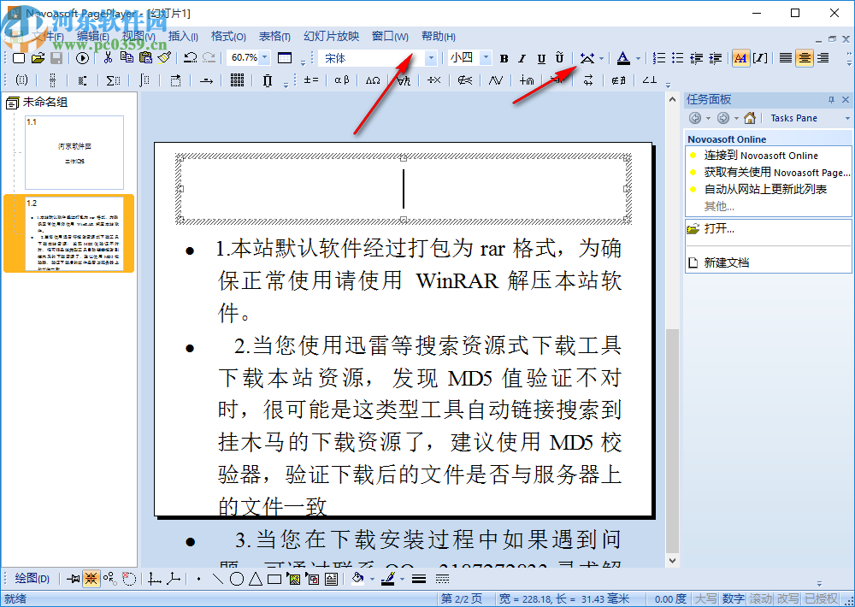Image resolution: width=855 pixels, height=607 pixels.
Task: Choose the ellipse tool in drawing toolbar
Action: pyautogui.click(x=236, y=578)
